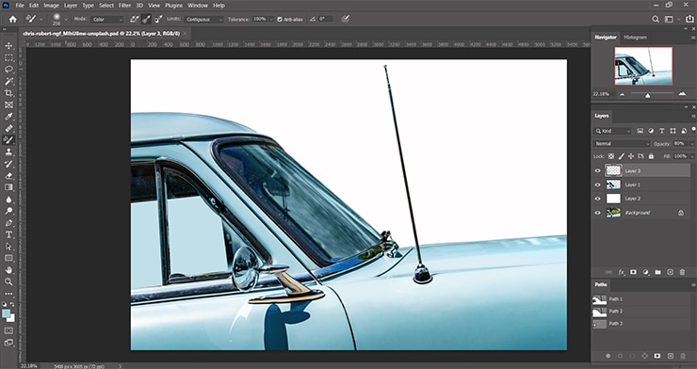Select the Navigator tab
Image resolution: width=697 pixels, height=369 pixels.
pos(606,38)
